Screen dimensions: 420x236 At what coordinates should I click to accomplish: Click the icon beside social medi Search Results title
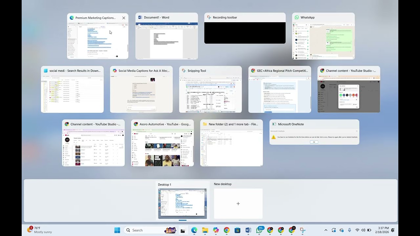pyautogui.click(x=46, y=71)
